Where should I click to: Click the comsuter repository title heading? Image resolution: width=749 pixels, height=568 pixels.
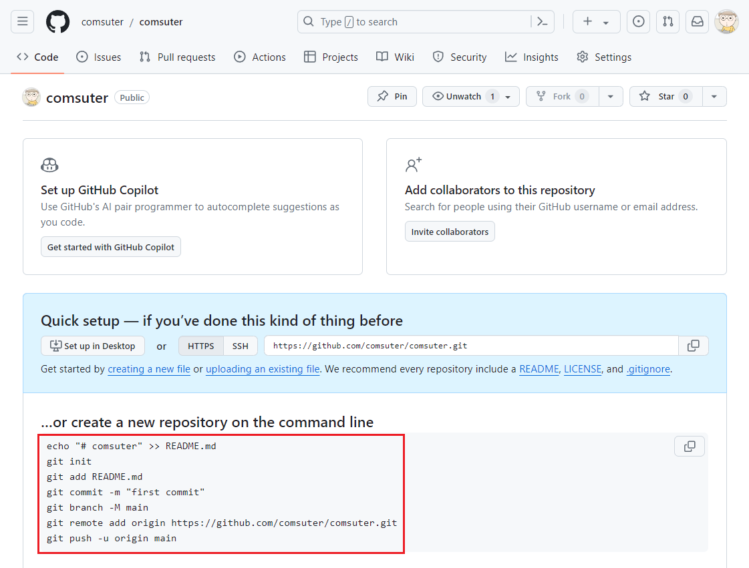(x=77, y=98)
